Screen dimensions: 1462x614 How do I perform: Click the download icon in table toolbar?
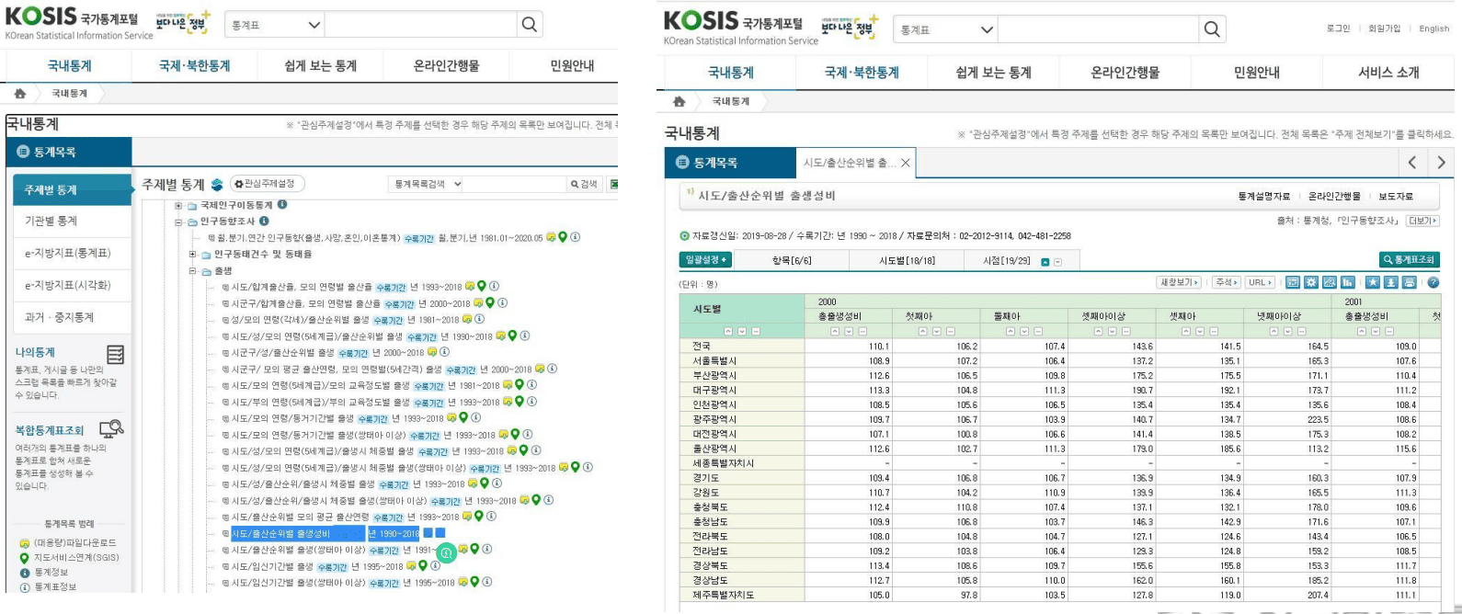click(1390, 283)
